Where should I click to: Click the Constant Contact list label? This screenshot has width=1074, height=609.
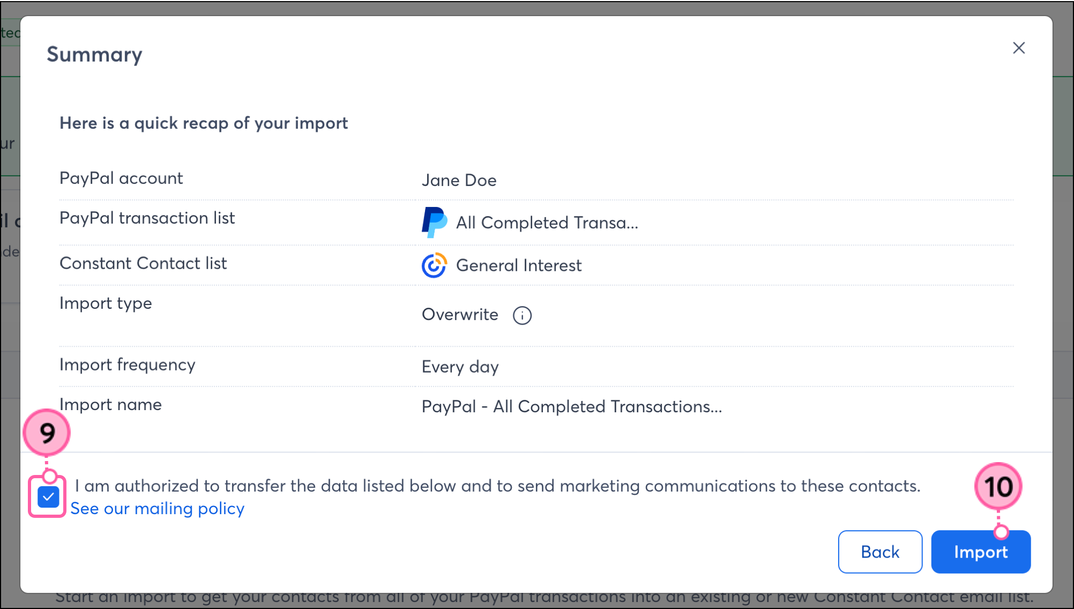click(x=143, y=263)
